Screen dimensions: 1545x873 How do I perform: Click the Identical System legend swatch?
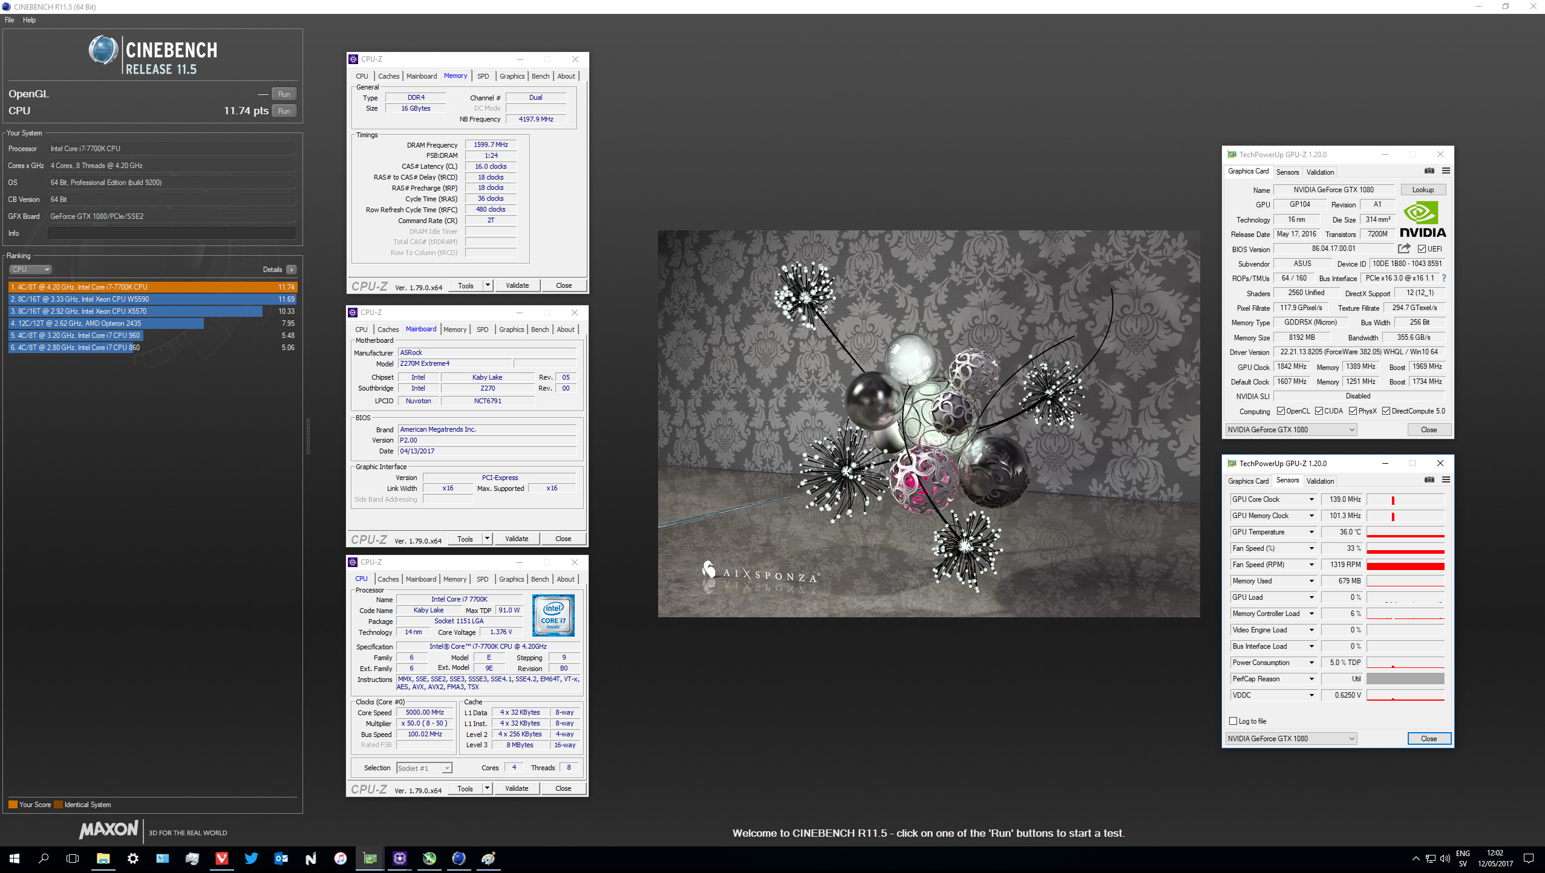pyautogui.click(x=58, y=805)
